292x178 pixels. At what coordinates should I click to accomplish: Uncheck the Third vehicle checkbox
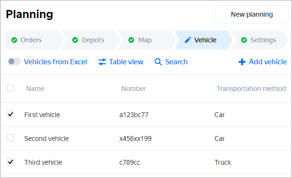pos(10,162)
